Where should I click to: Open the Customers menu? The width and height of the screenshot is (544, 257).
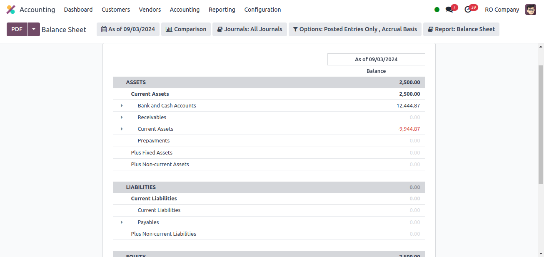tap(116, 10)
